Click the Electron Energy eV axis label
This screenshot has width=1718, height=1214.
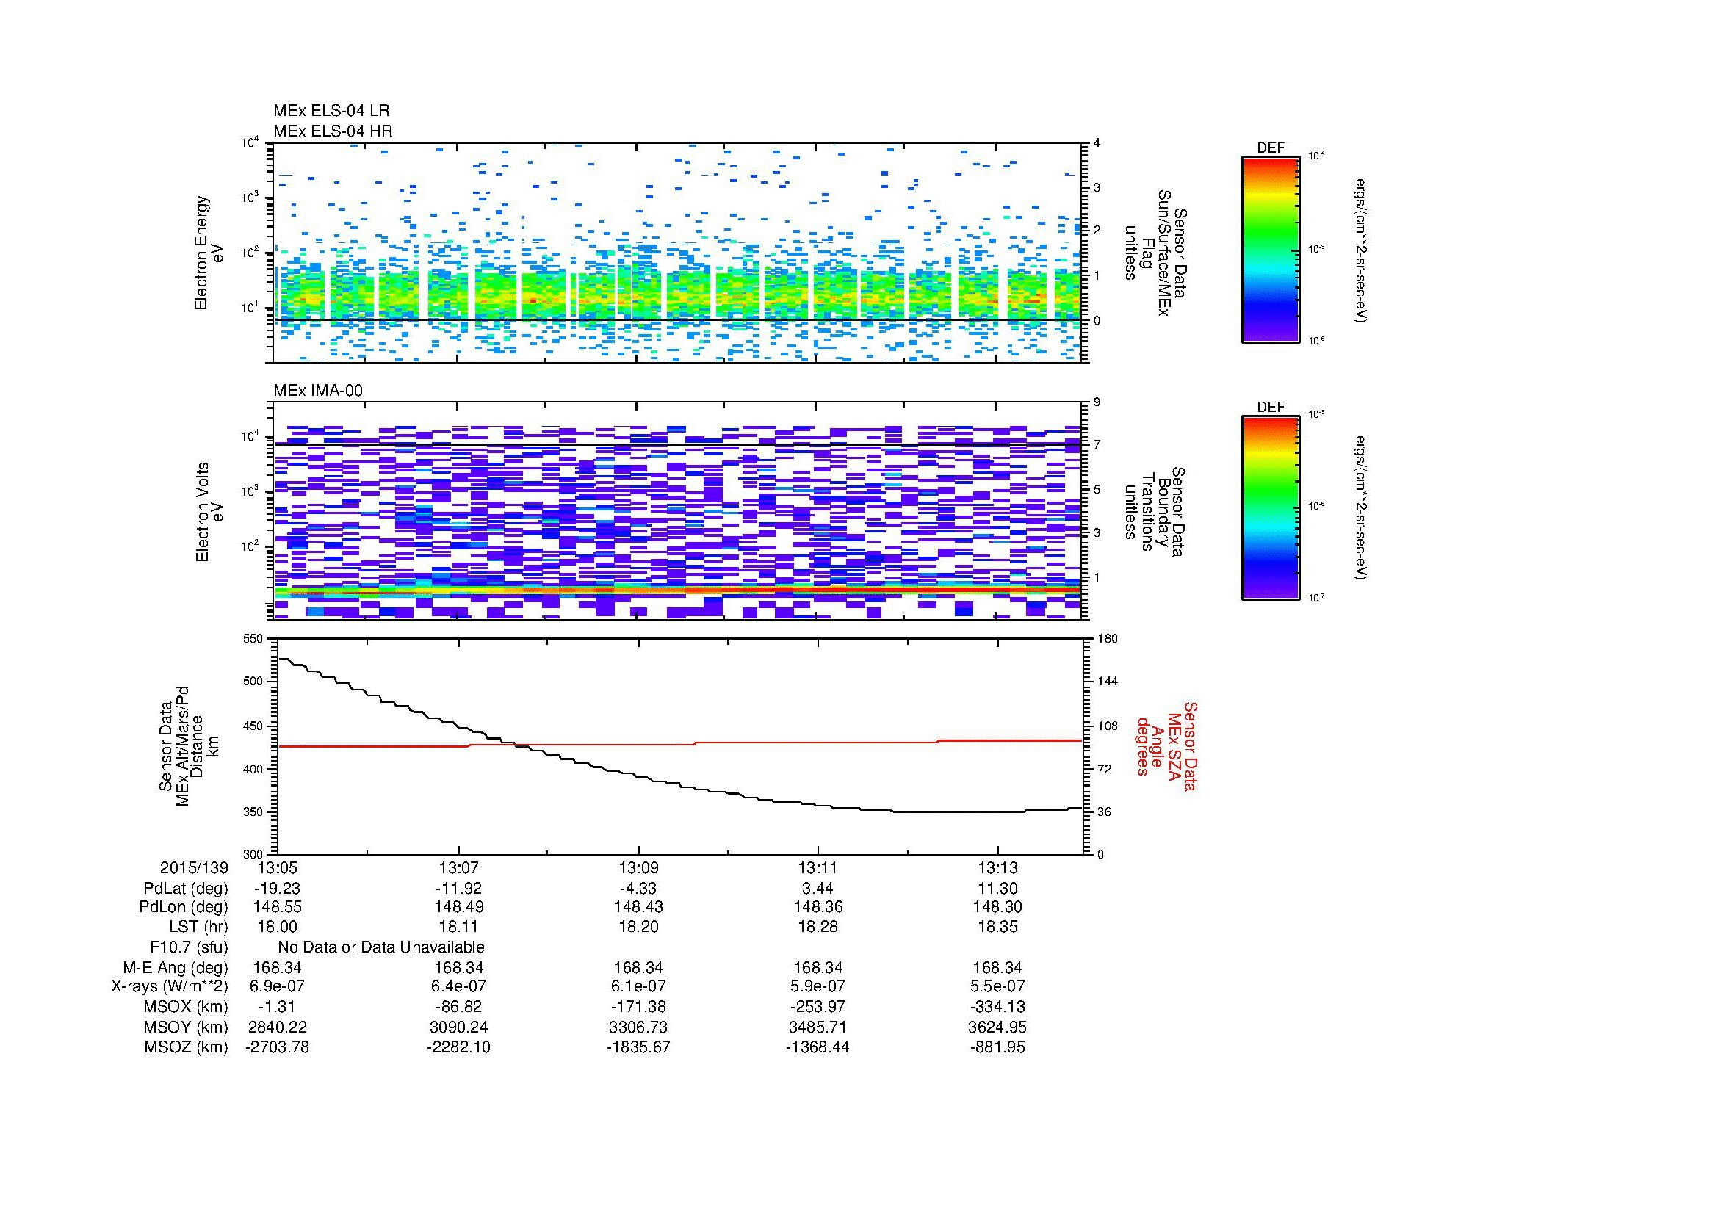click(x=209, y=253)
